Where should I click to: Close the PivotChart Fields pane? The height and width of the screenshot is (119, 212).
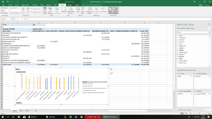210,24
